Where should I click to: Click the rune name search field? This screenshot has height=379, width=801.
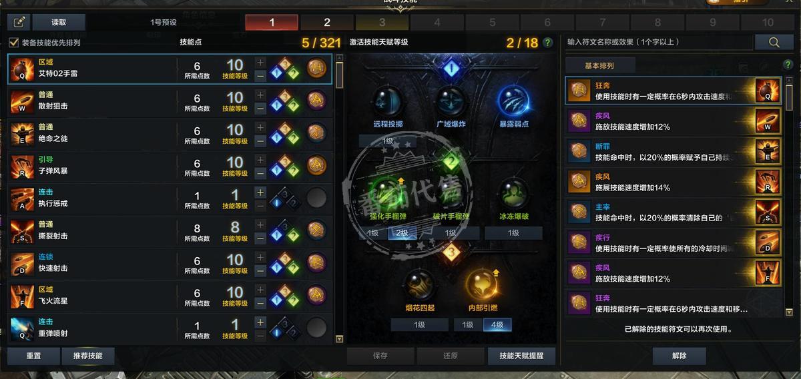[659, 42]
